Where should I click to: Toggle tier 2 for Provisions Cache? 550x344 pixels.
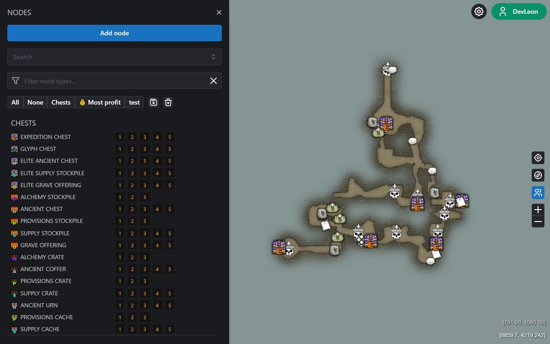[x=132, y=317]
